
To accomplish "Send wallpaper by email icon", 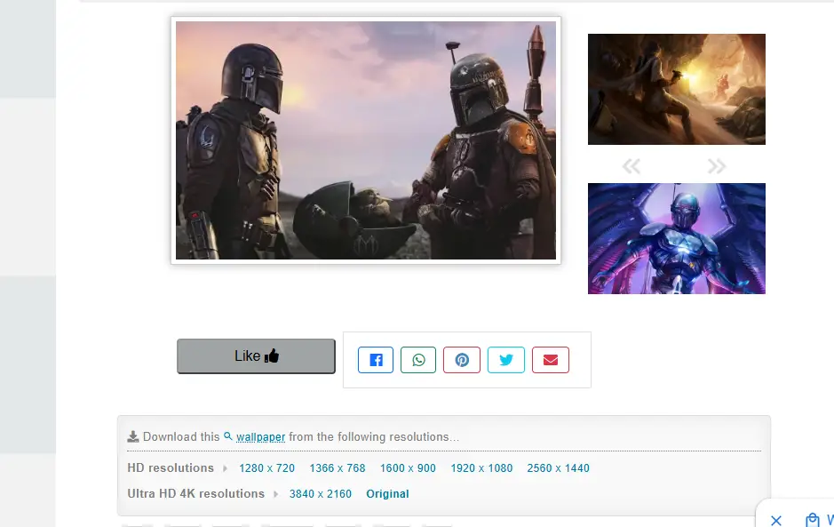I will pyautogui.click(x=551, y=360).
